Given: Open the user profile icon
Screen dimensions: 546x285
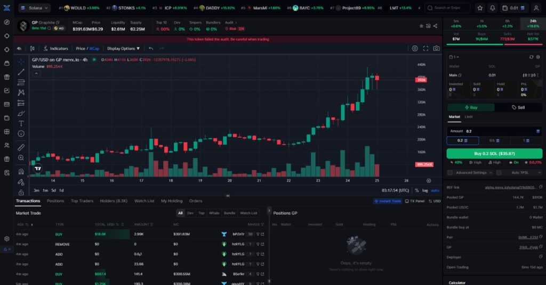Looking at the screenshot, I should 536,7.
